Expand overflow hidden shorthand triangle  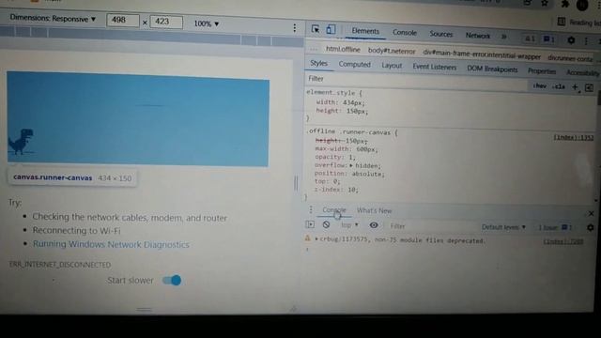click(x=350, y=165)
